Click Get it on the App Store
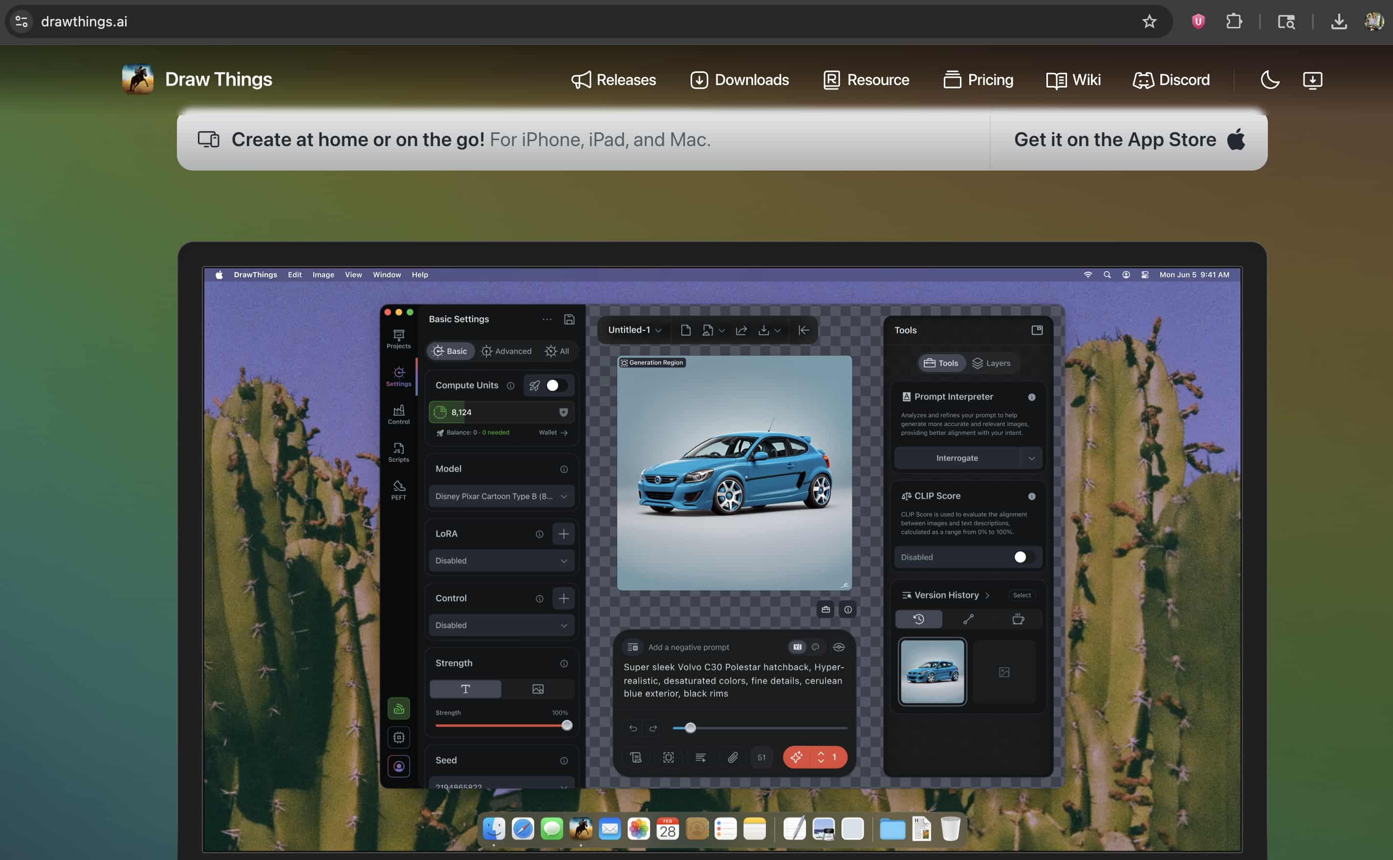 [x=1129, y=140]
